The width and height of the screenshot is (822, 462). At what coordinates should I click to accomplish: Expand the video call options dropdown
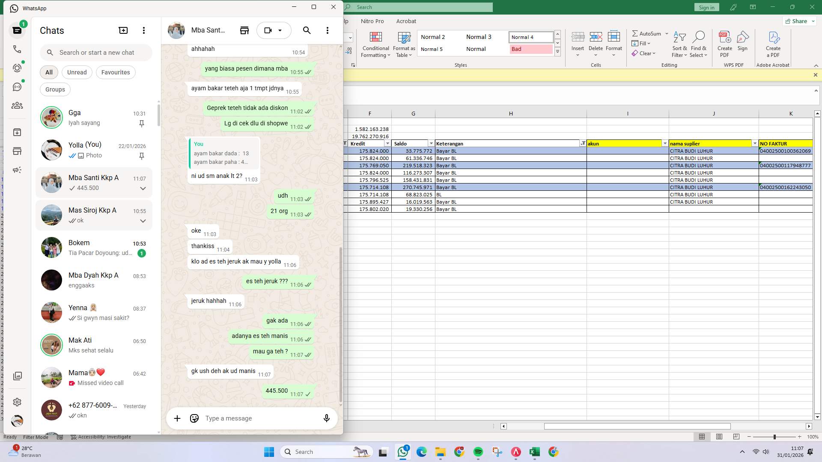point(280,30)
